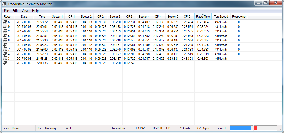Open the Edit menu
This screenshot has width=284, height=133.
coord(15,11)
